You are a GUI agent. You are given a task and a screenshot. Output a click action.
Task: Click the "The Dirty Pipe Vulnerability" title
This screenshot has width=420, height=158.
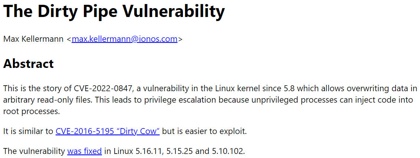(x=114, y=12)
